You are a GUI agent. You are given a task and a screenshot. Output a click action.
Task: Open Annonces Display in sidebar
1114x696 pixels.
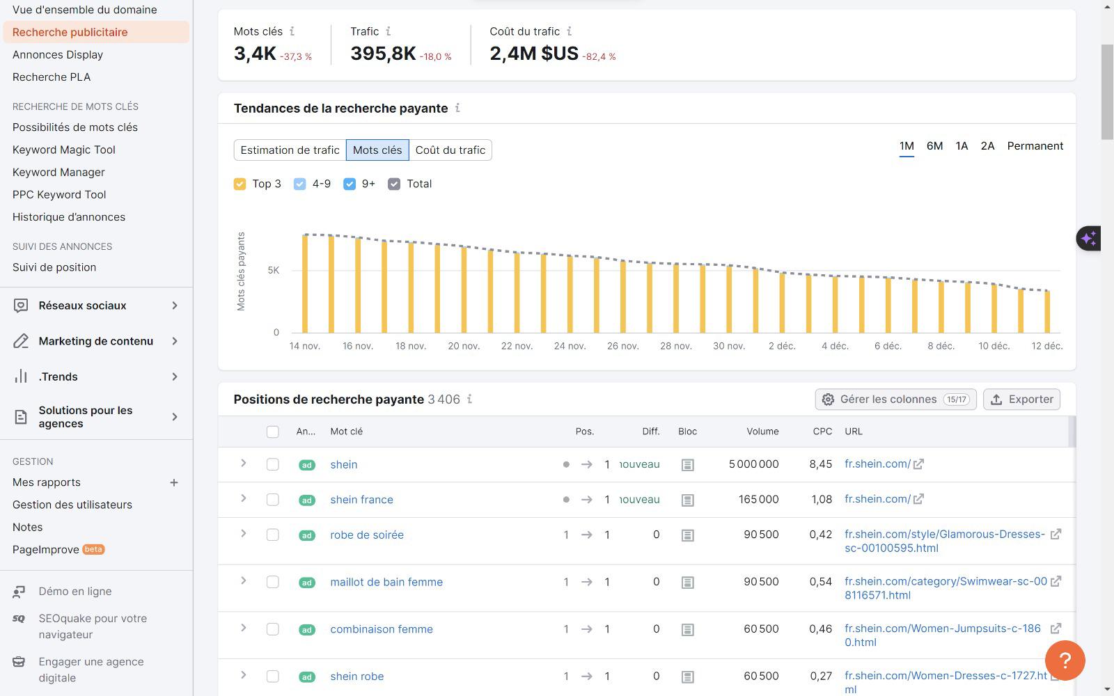click(58, 55)
